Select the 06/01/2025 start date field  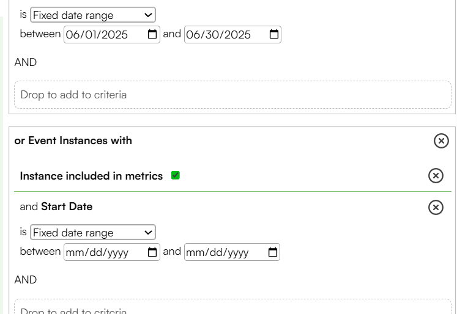tap(112, 35)
